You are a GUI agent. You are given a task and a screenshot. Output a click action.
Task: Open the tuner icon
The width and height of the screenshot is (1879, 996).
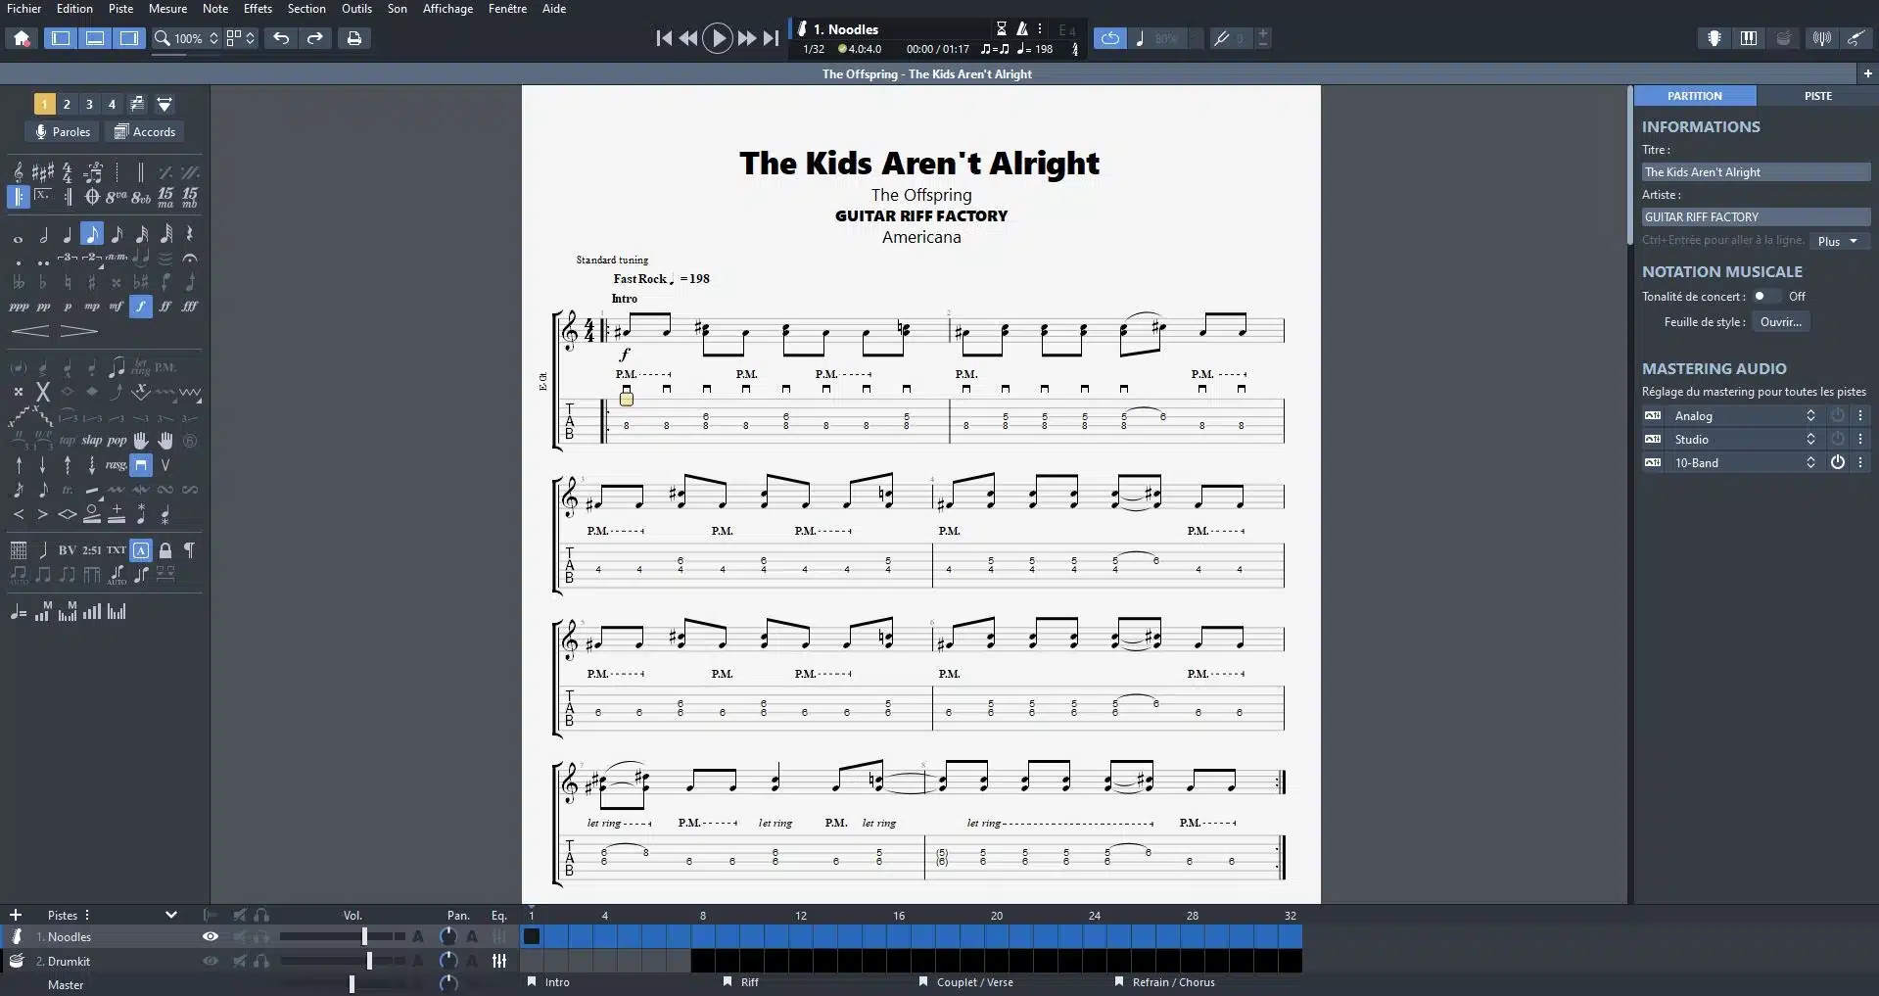pyautogui.click(x=1821, y=38)
